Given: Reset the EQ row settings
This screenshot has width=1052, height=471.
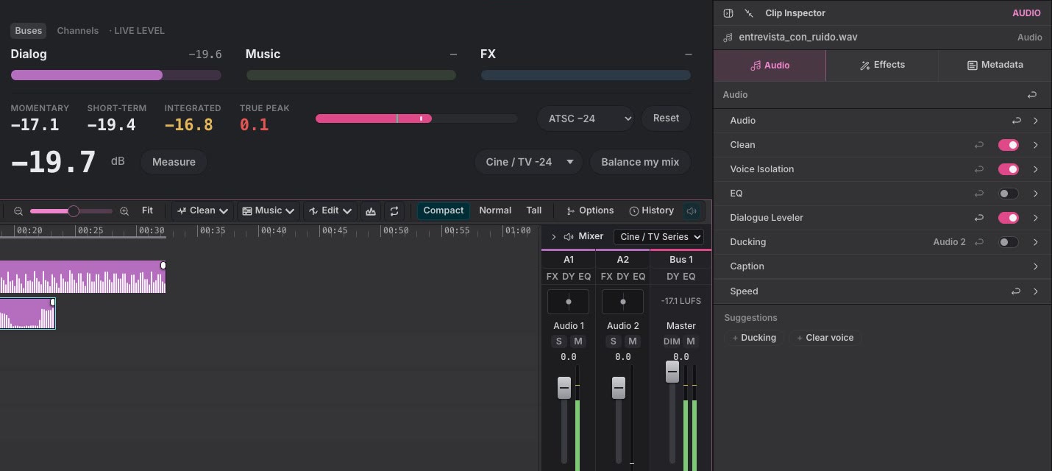Looking at the screenshot, I should point(979,194).
